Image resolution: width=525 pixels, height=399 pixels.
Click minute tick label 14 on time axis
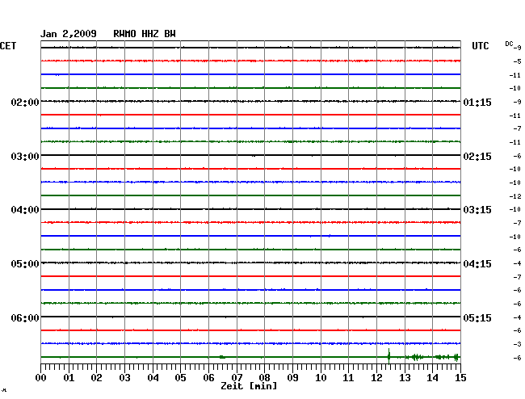pyautogui.click(x=432, y=378)
